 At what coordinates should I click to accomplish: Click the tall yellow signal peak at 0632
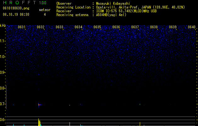39,122
